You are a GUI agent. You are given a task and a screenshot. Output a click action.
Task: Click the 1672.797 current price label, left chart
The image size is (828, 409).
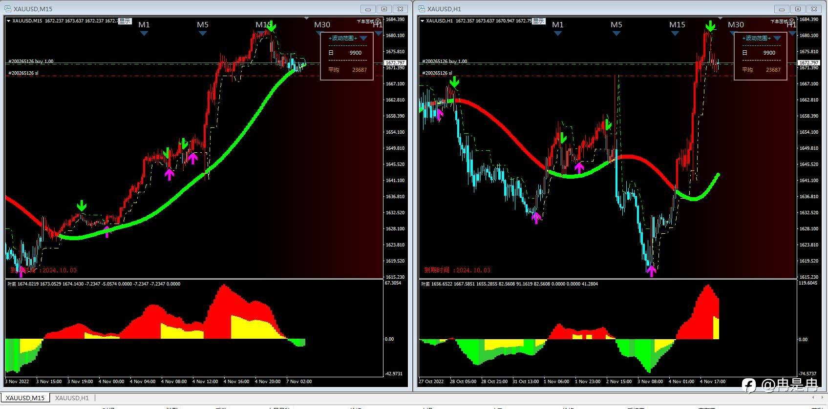click(x=395, y=63)
